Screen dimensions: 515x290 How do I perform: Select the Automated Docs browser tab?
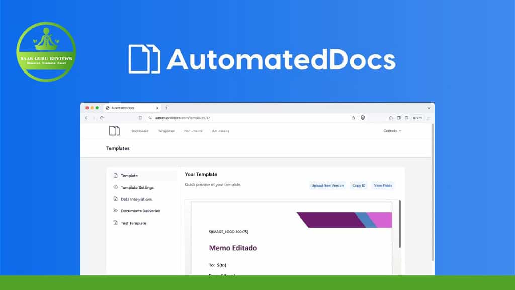(x=132, y=108)
